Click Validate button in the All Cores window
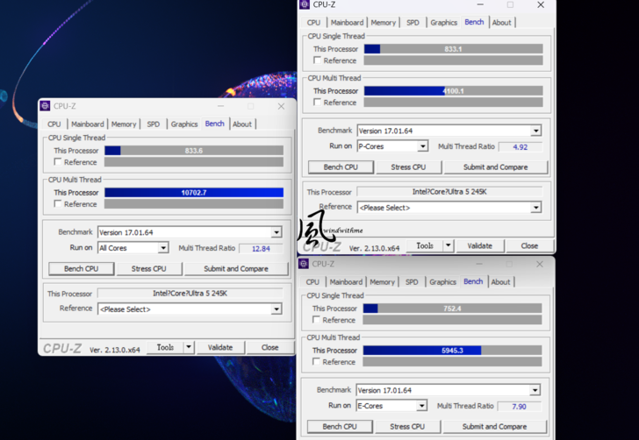This screenshot has height=440, width=639. [x=219, y=347]
